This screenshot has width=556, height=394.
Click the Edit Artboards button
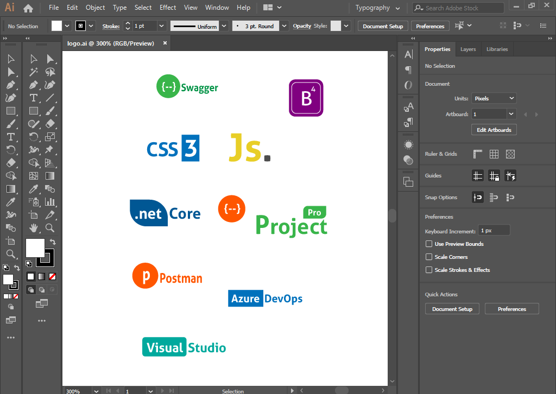(x=494, y=130)
